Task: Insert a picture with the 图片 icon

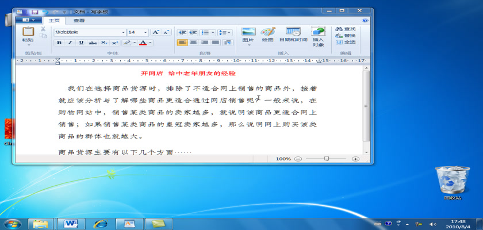Action: pyautogui.click(x=248, y=32)
